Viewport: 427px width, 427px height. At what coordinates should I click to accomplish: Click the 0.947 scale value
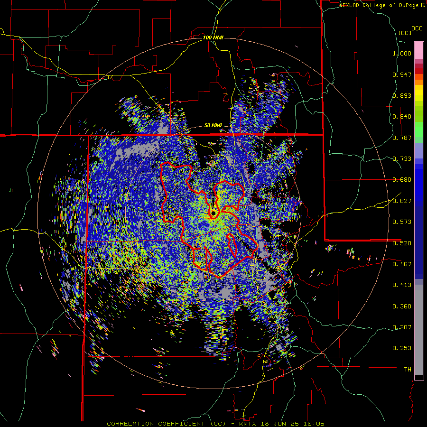(402, 74)
